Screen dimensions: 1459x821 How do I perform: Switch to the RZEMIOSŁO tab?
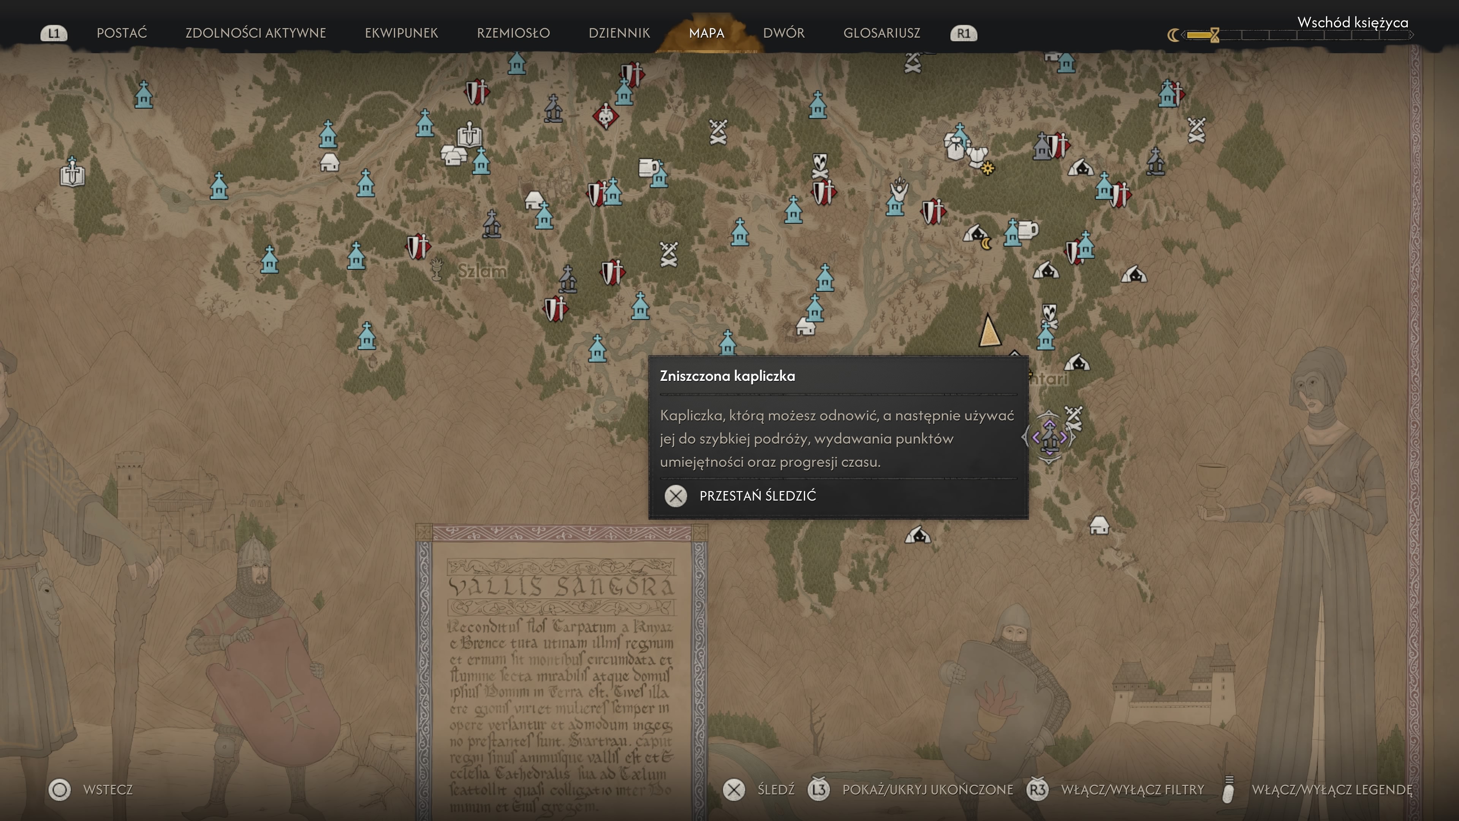pos(513,33)
